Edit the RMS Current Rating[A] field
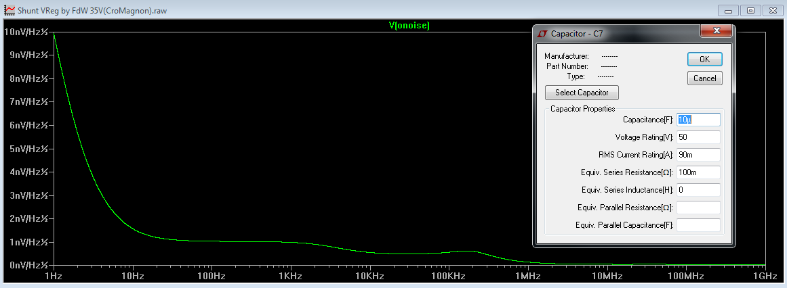 tap(698, 155)
